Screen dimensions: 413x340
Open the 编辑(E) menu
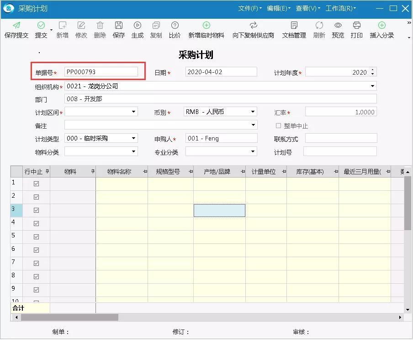(x=279, y=8)
